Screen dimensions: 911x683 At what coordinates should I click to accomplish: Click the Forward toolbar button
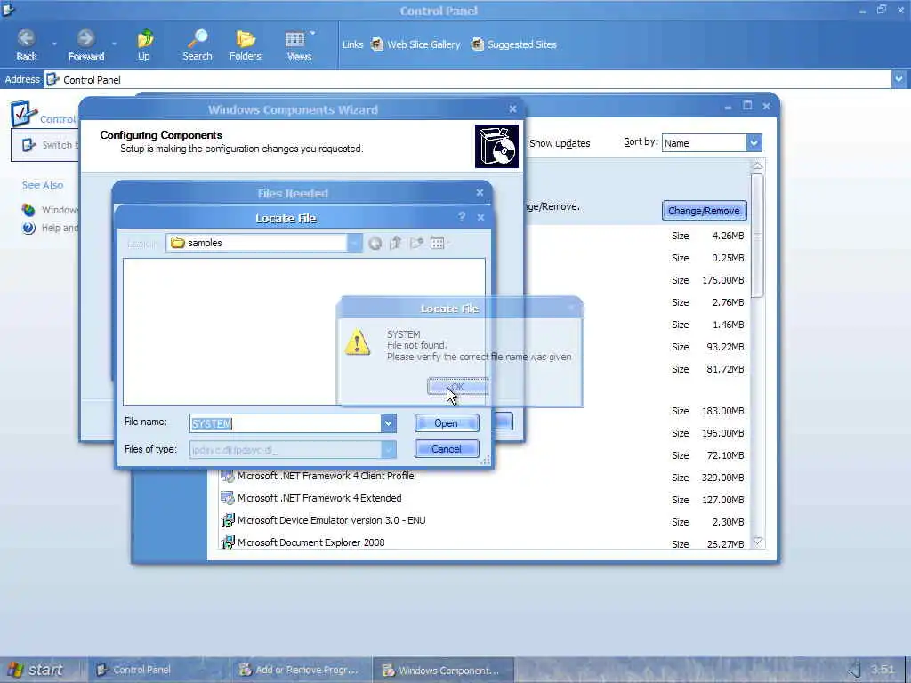coord(86,45)
